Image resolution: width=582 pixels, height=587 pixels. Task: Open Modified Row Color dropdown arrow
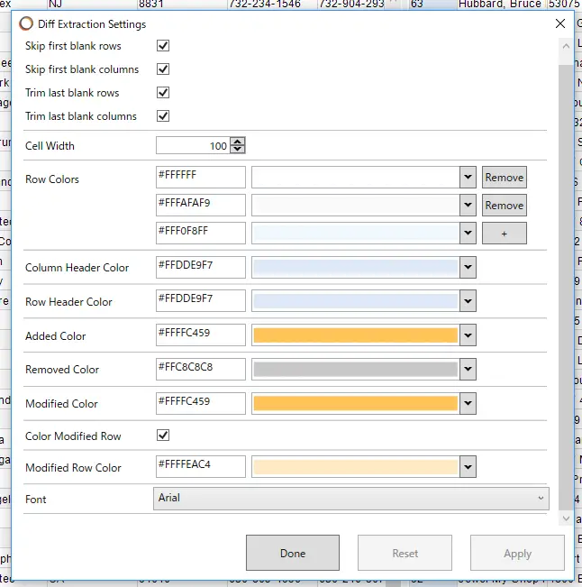(x=468, y=466)
